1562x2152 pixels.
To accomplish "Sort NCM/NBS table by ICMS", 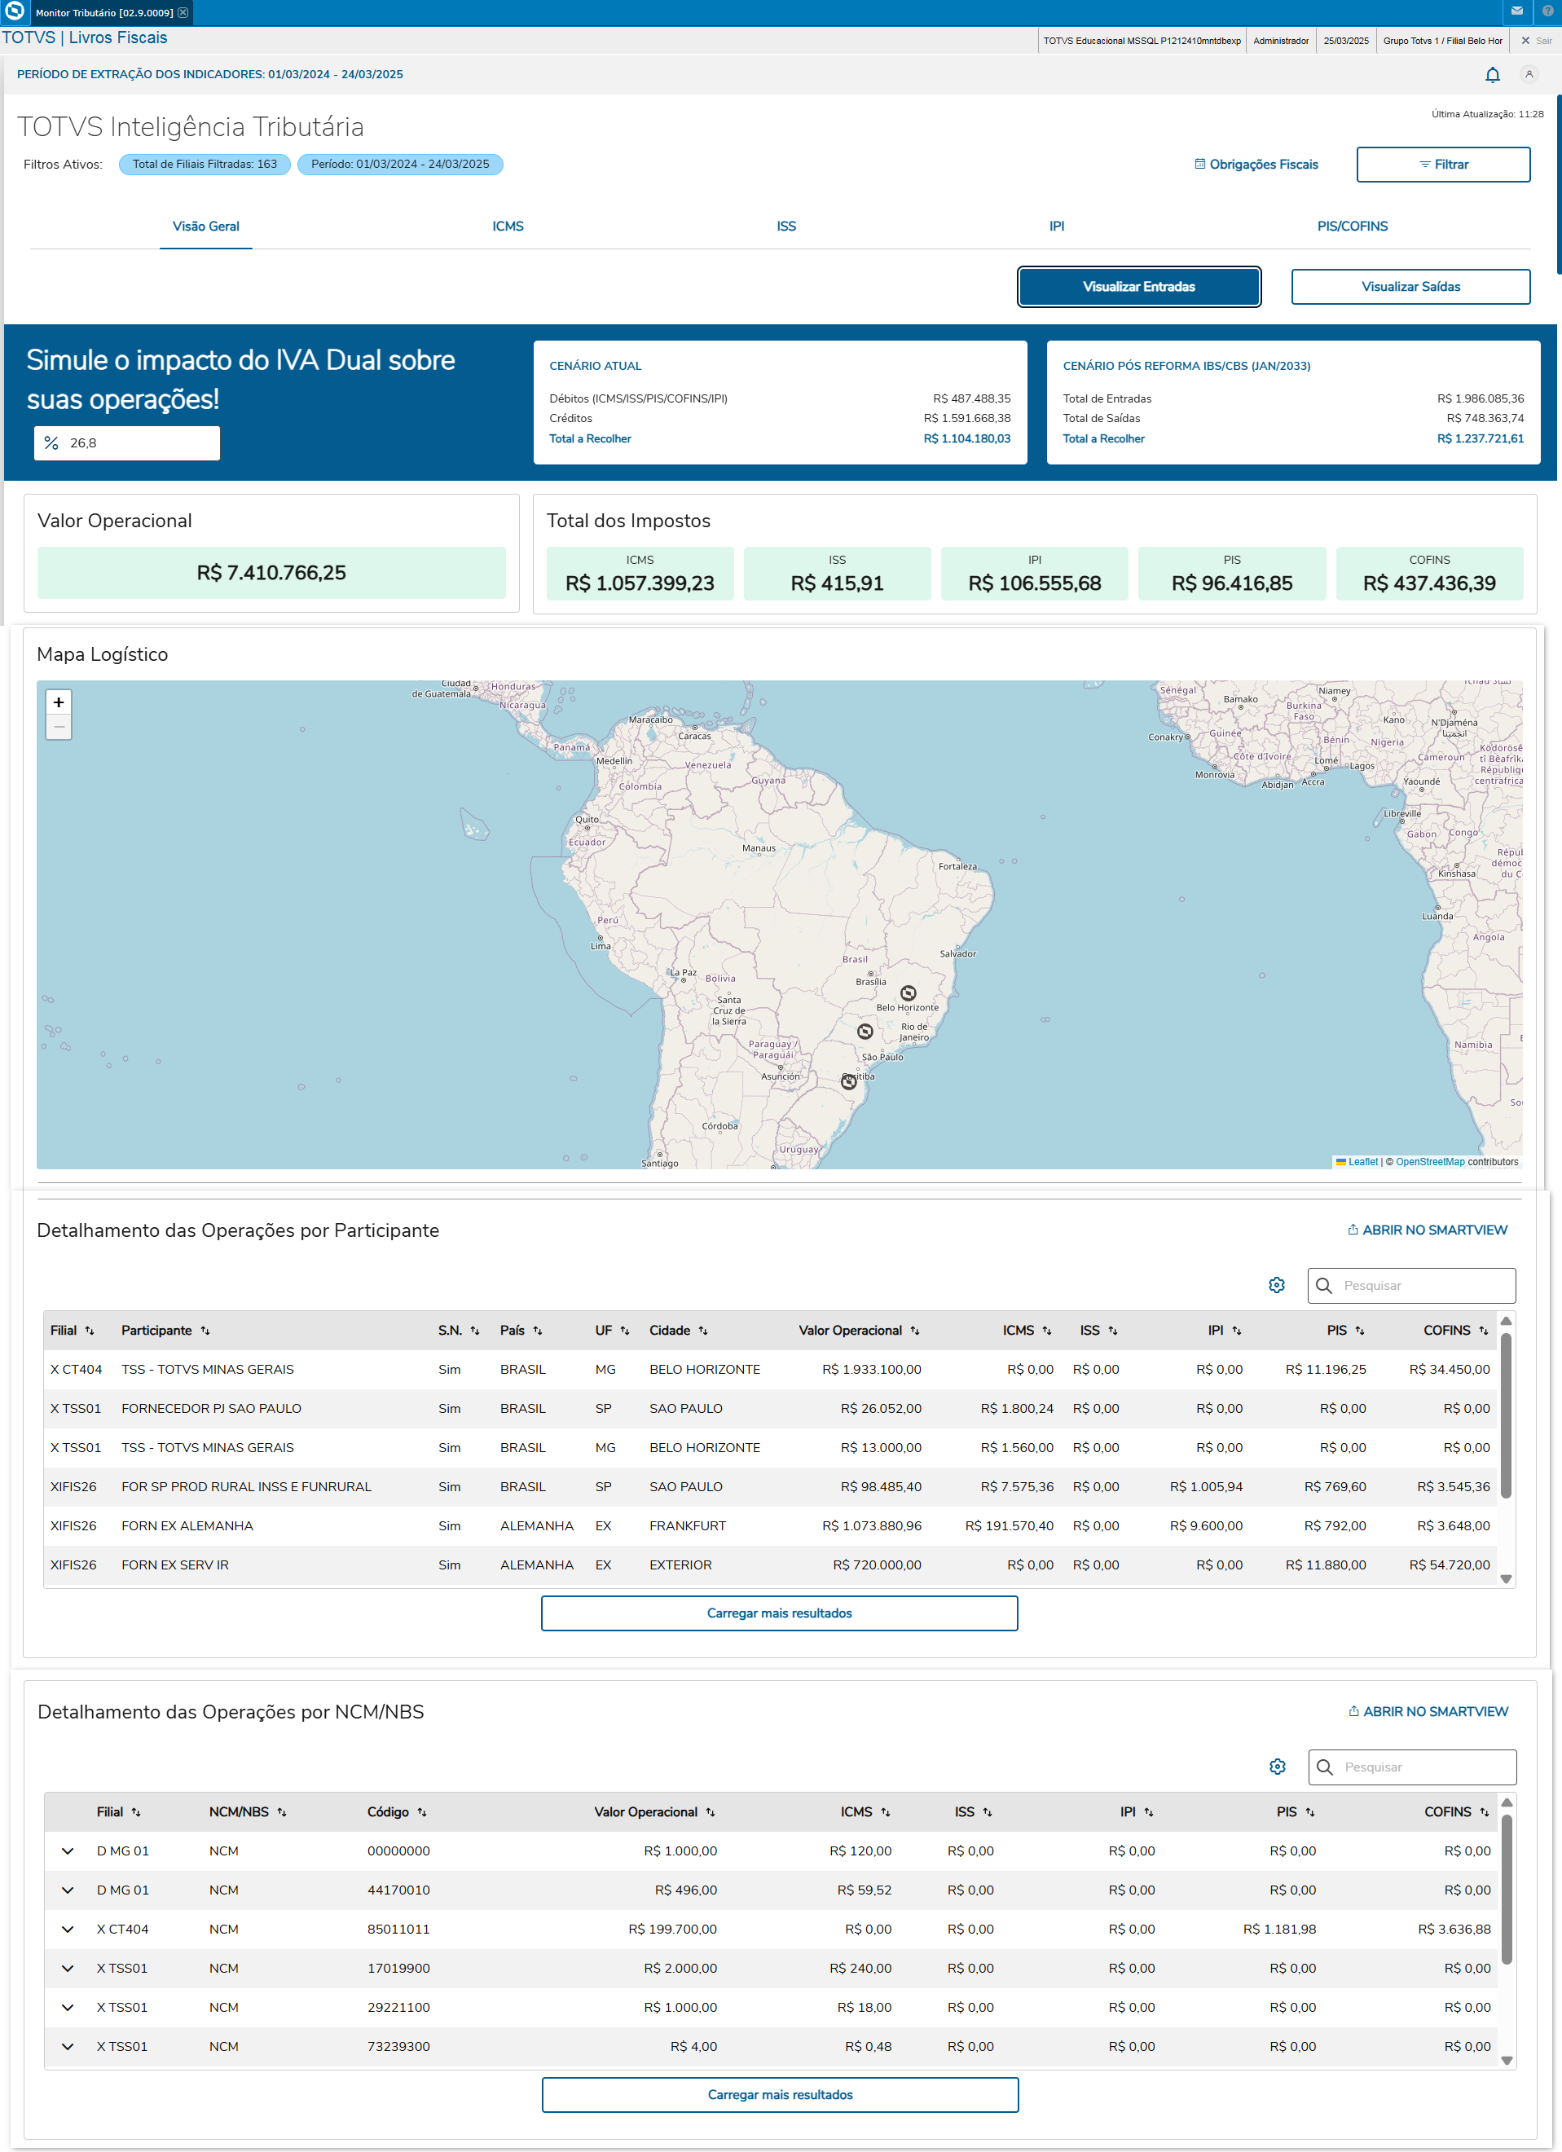I will coord(886,1812).
